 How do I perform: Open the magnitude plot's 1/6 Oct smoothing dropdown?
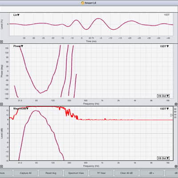point(163,158)
